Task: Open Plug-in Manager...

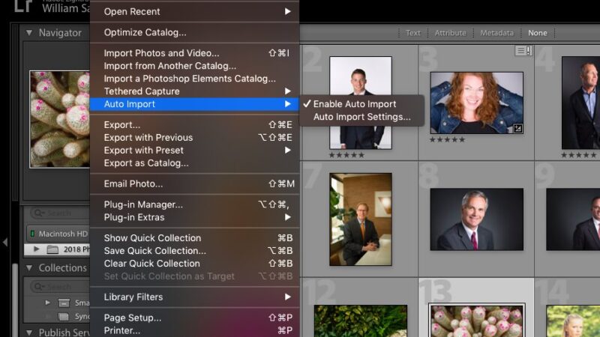Action: point(194,204)
